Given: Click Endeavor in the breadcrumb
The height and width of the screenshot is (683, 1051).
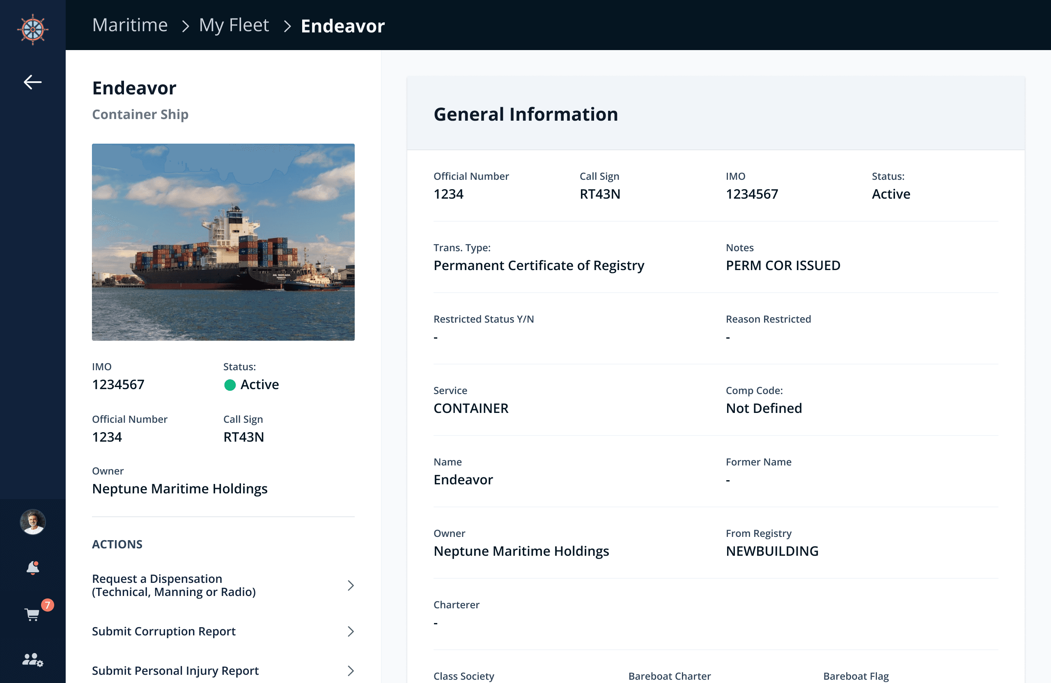Looking at the screenshot, I should point(342,26).
